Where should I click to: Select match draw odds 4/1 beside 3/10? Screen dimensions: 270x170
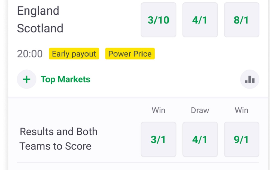click(x=200, y=20)
